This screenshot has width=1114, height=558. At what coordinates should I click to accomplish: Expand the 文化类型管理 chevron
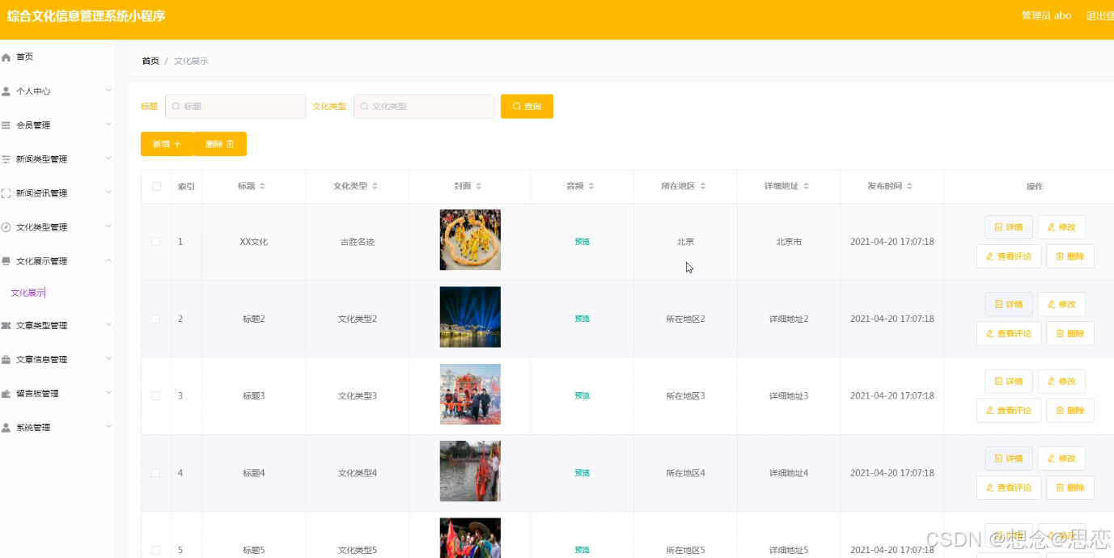click(108, 226)
